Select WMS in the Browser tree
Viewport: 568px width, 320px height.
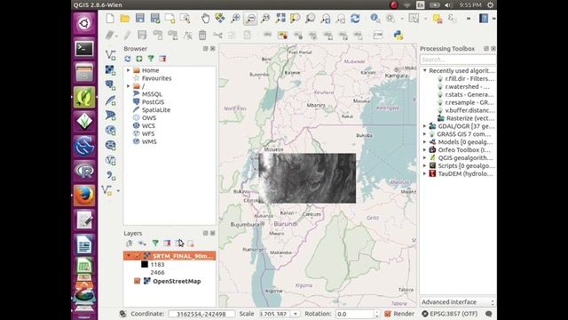pos(149,141)
